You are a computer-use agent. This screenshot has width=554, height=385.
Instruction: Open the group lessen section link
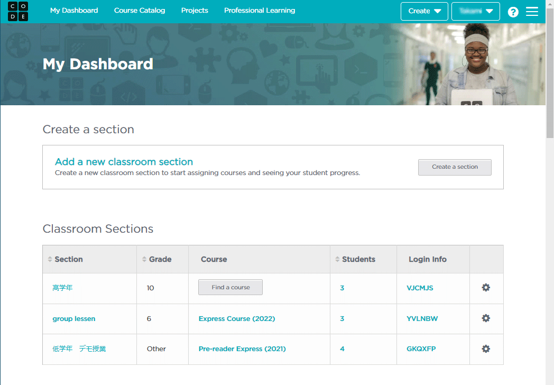74,319
